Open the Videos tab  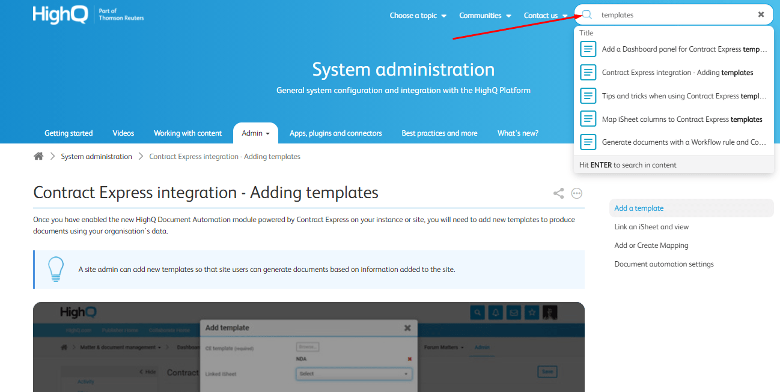coord(123,133)
